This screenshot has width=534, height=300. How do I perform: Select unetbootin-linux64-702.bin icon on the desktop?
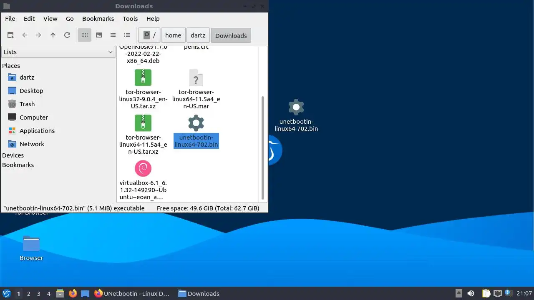(296, 107)
